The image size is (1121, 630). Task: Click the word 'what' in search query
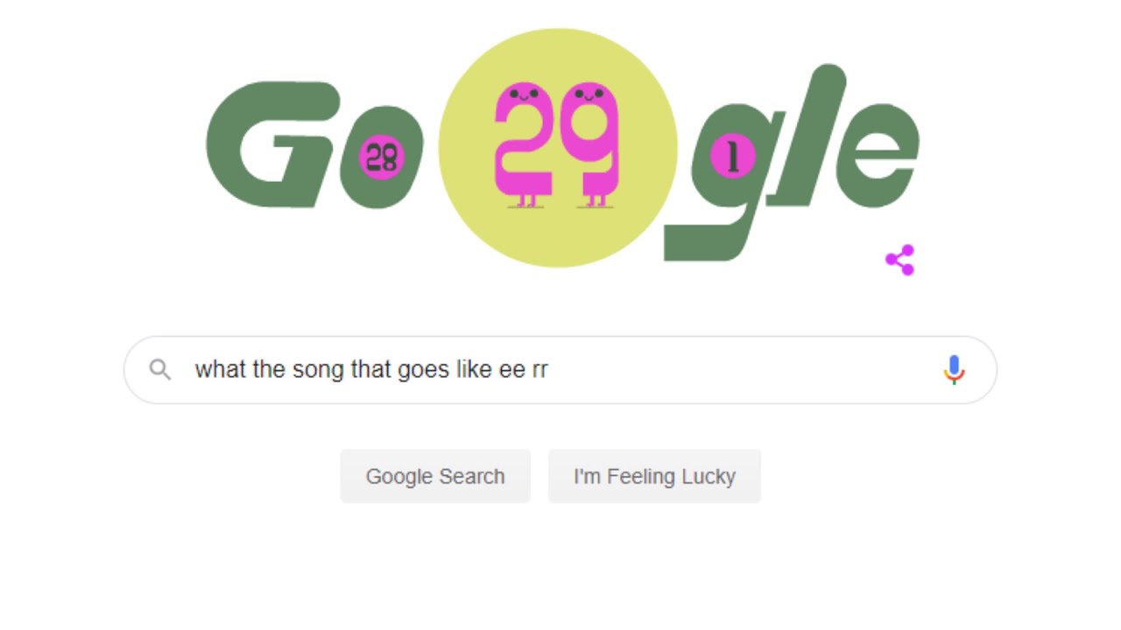(x=221, y=370)
